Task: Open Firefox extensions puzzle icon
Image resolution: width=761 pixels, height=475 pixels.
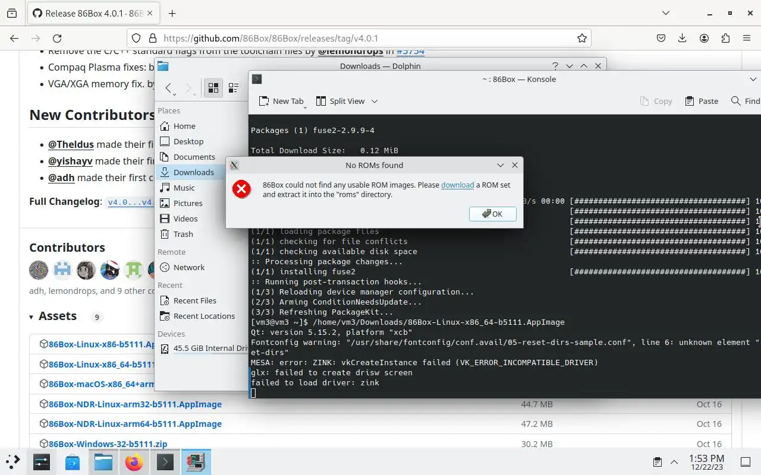Action: click(725, 38)
